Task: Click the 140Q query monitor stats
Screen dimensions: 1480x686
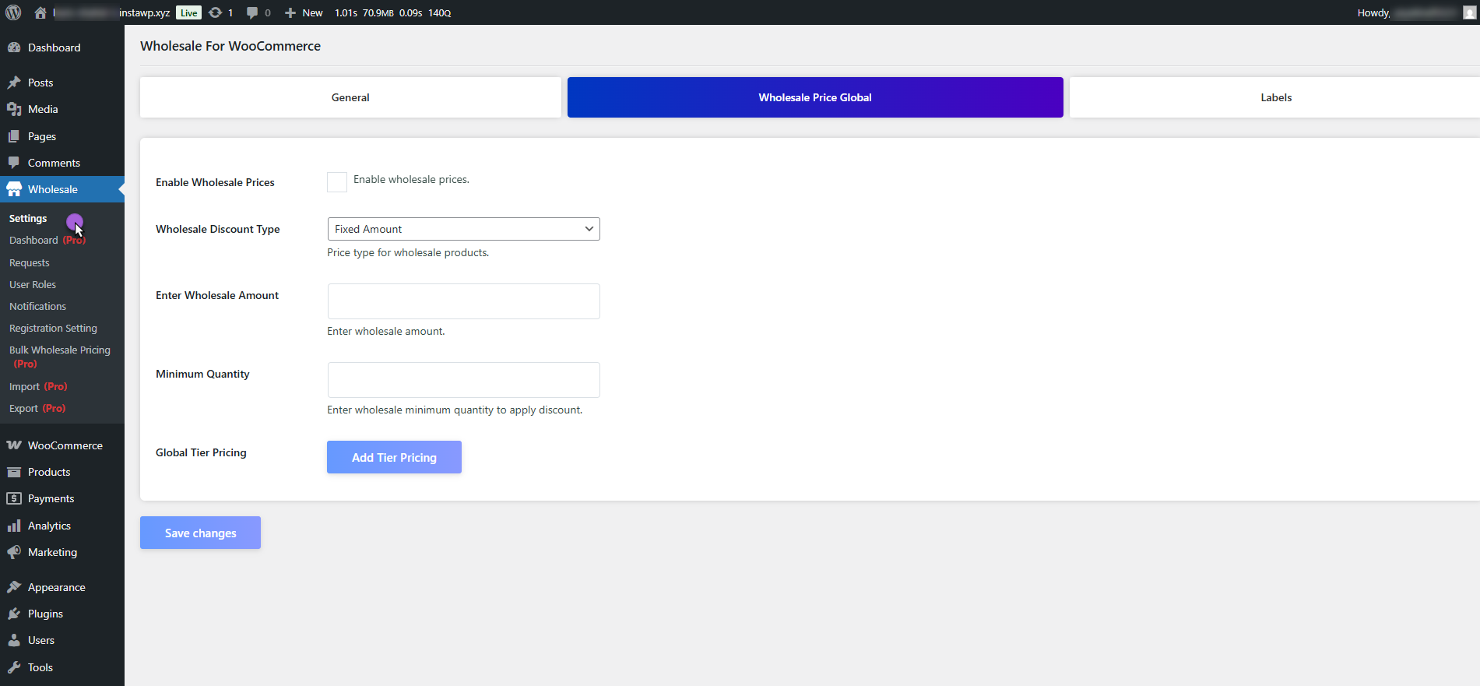Action: pos(440,12)
